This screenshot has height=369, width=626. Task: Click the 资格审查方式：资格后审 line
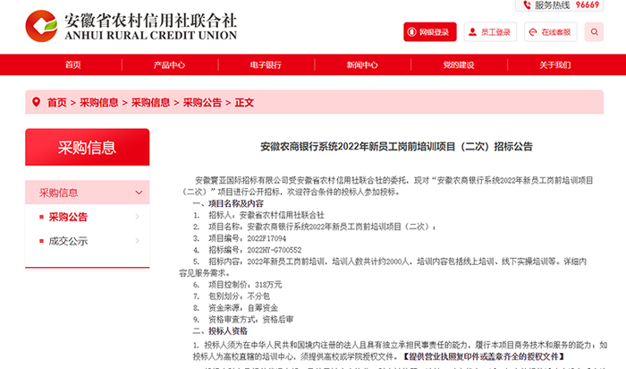pyautogui.click(x=243, y=320)
